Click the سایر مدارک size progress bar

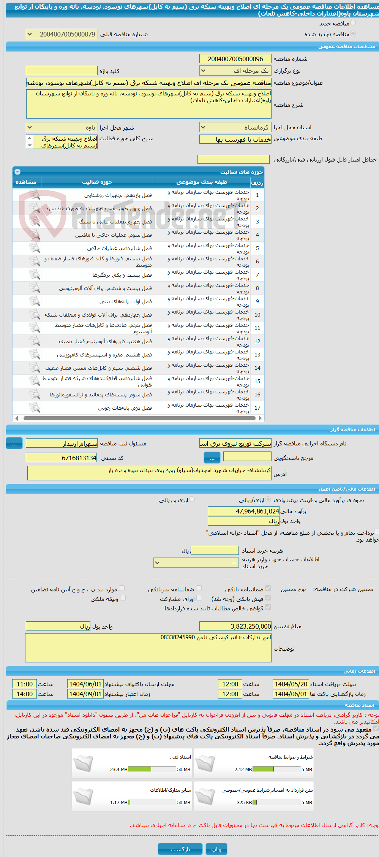152,802
